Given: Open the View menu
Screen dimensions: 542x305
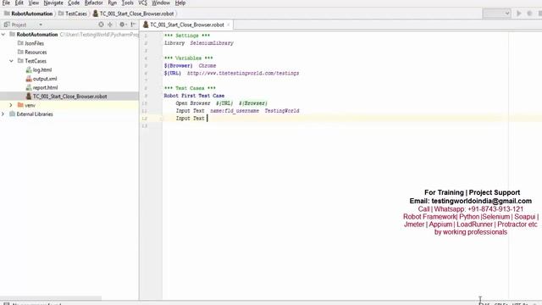Looking at the screenshot, I should (x=34, y=3).
